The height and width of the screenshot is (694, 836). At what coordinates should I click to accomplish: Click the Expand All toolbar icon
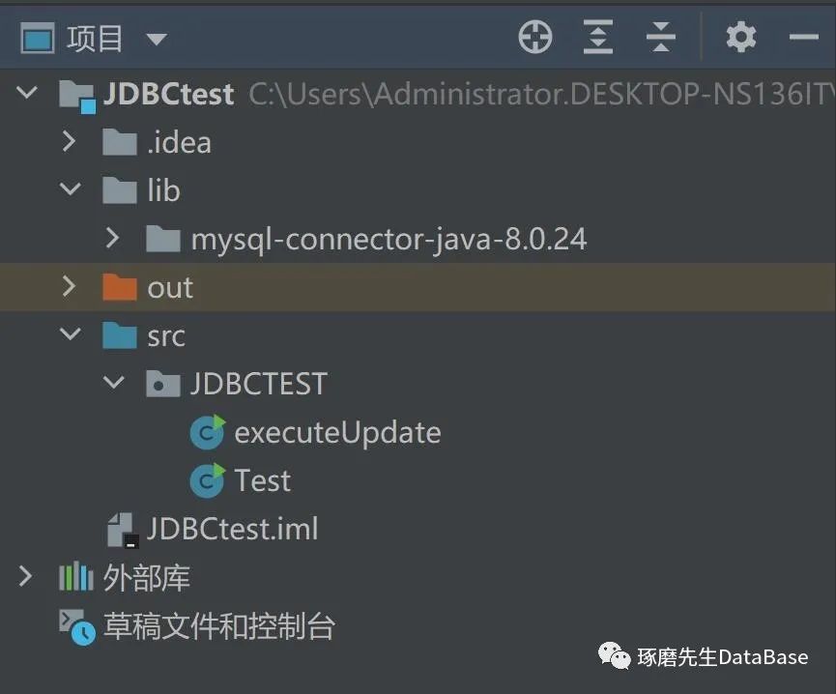[598, 38]
